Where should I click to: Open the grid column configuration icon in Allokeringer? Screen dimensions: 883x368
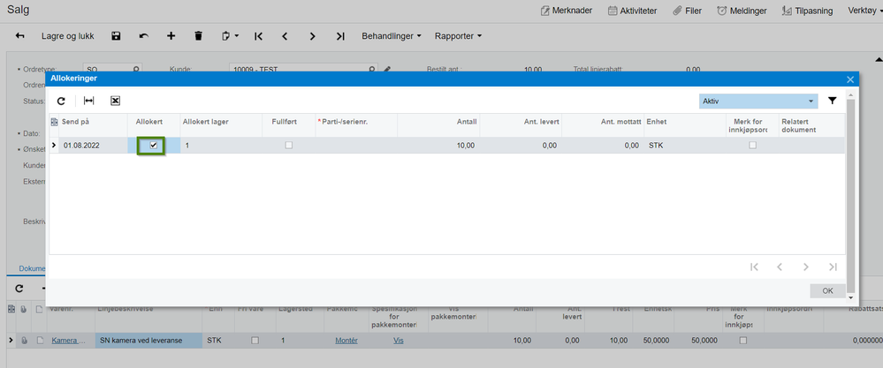[x=54, y=122]
